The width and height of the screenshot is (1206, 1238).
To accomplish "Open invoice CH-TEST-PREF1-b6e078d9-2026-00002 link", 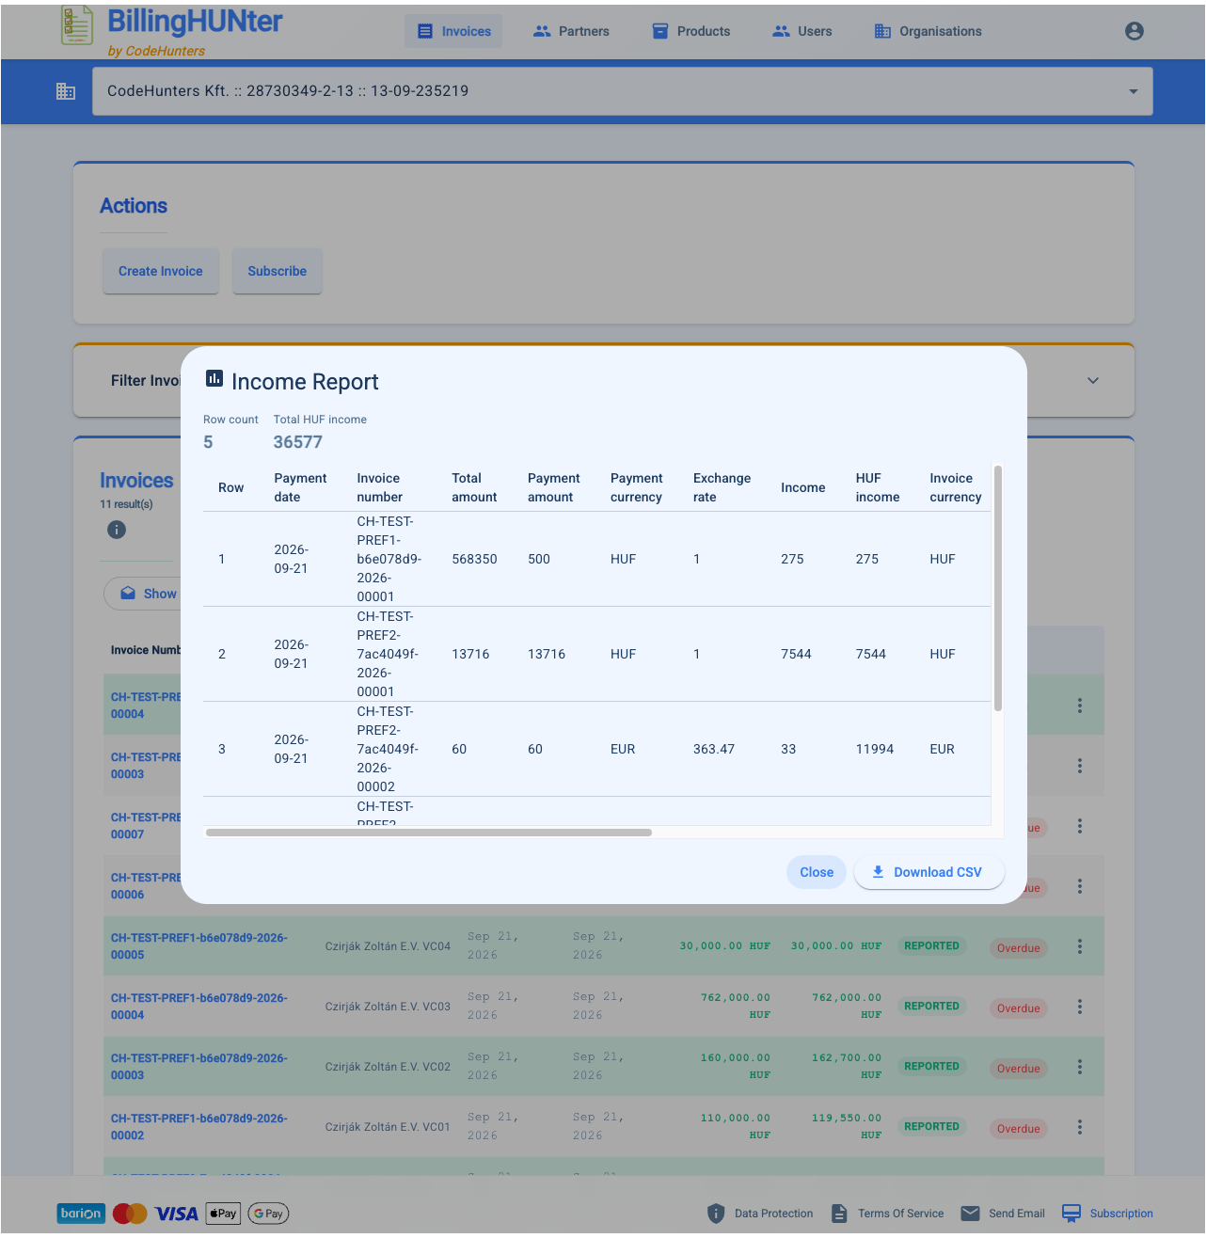I will (x=199, y=1127).
